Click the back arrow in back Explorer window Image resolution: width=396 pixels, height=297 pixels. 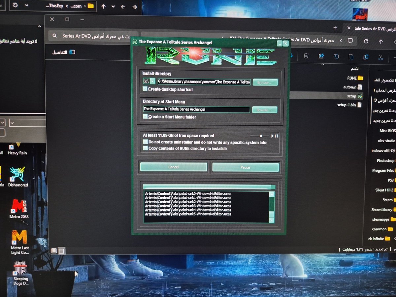click(x=123, y=6)
